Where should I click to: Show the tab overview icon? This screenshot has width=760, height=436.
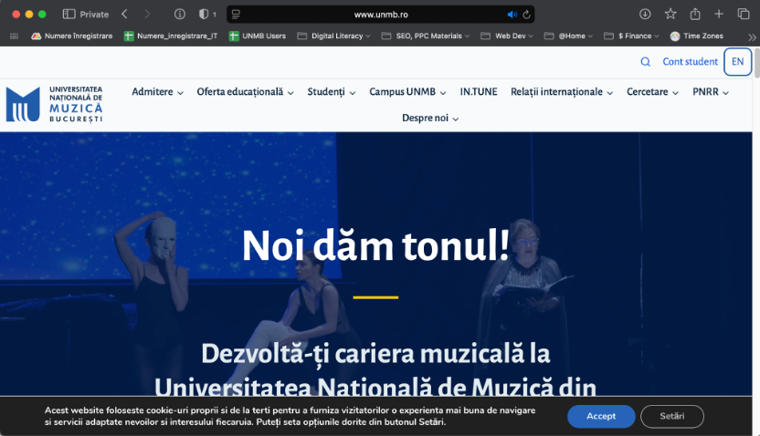pos(743,14)
